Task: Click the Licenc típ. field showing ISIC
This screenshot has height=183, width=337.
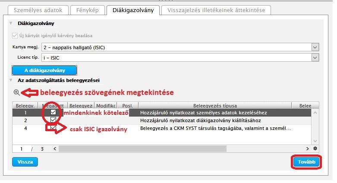Action: (x=176, y=58)
